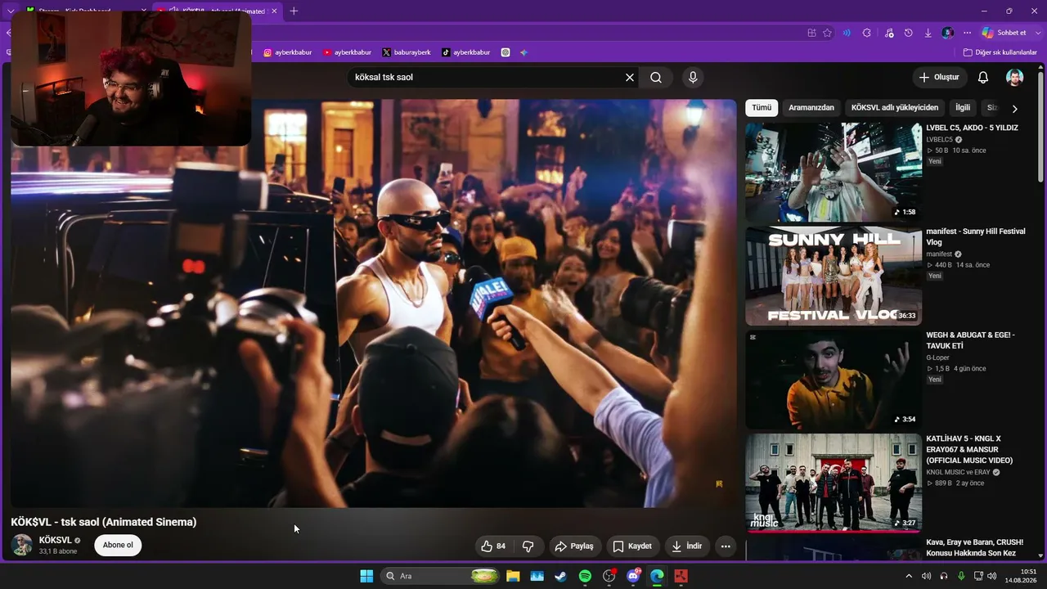The height and width of the screenshot is (589, 1047).
Task: Click the green microphone tray icon
Action: [961, 576]
